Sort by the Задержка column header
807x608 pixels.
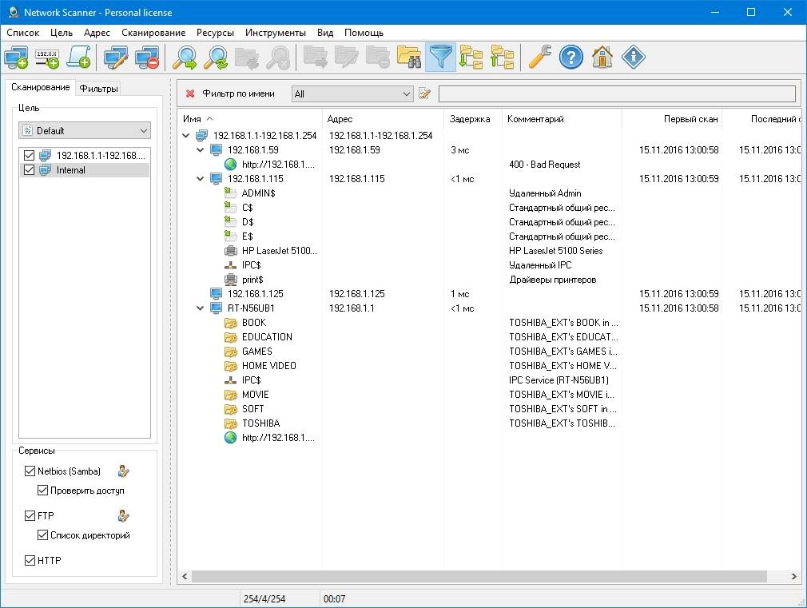[472, 119]
